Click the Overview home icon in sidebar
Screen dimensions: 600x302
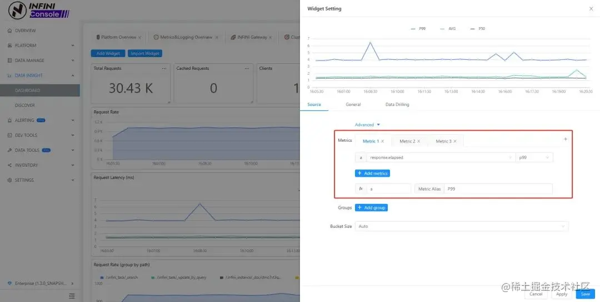[9, 30]
